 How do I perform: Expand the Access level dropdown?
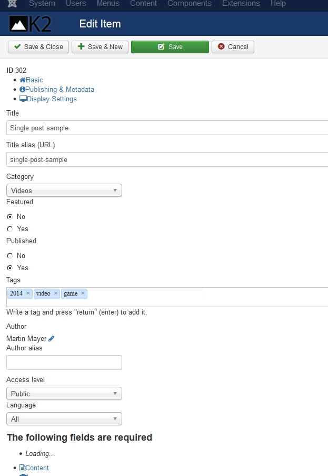click(64, 394)
